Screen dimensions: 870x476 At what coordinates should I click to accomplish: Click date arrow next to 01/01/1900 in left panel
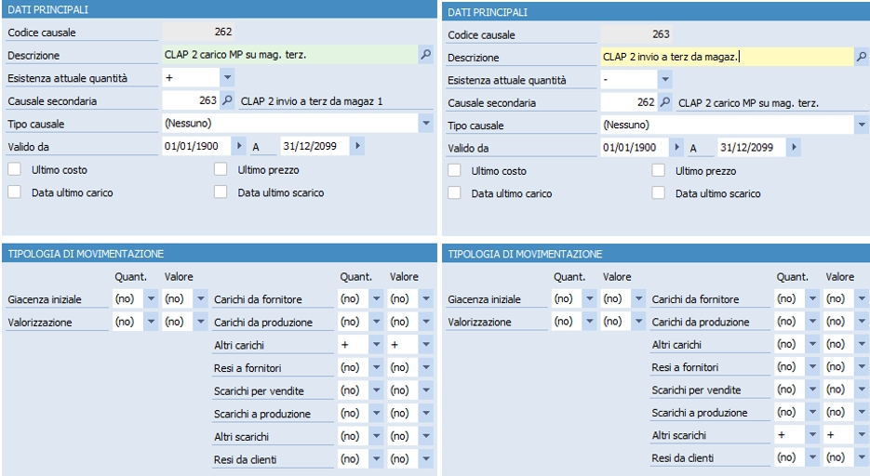[x=238, y=146]
